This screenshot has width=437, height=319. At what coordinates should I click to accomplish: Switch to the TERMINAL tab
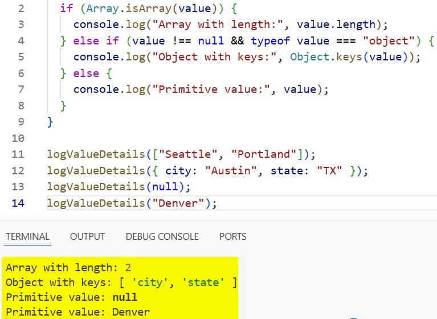[x=27, y=236]
